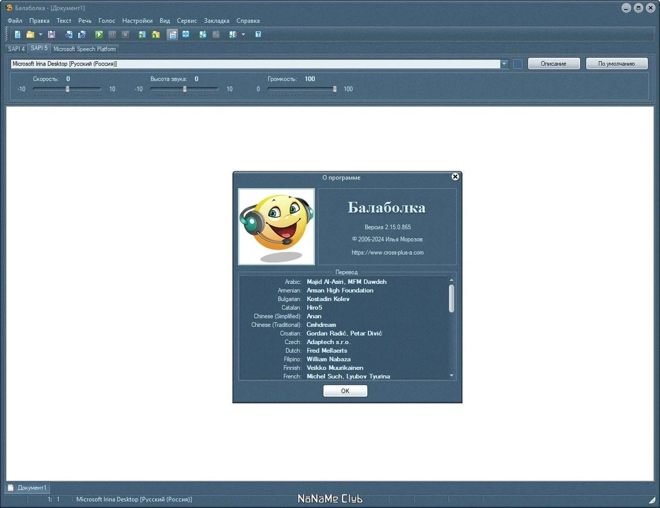
Task: Open the Настройки menu
Action: 137,20
